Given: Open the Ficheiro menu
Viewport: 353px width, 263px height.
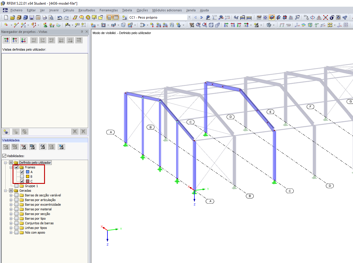Looking at the screenshot, I should 16,10.
